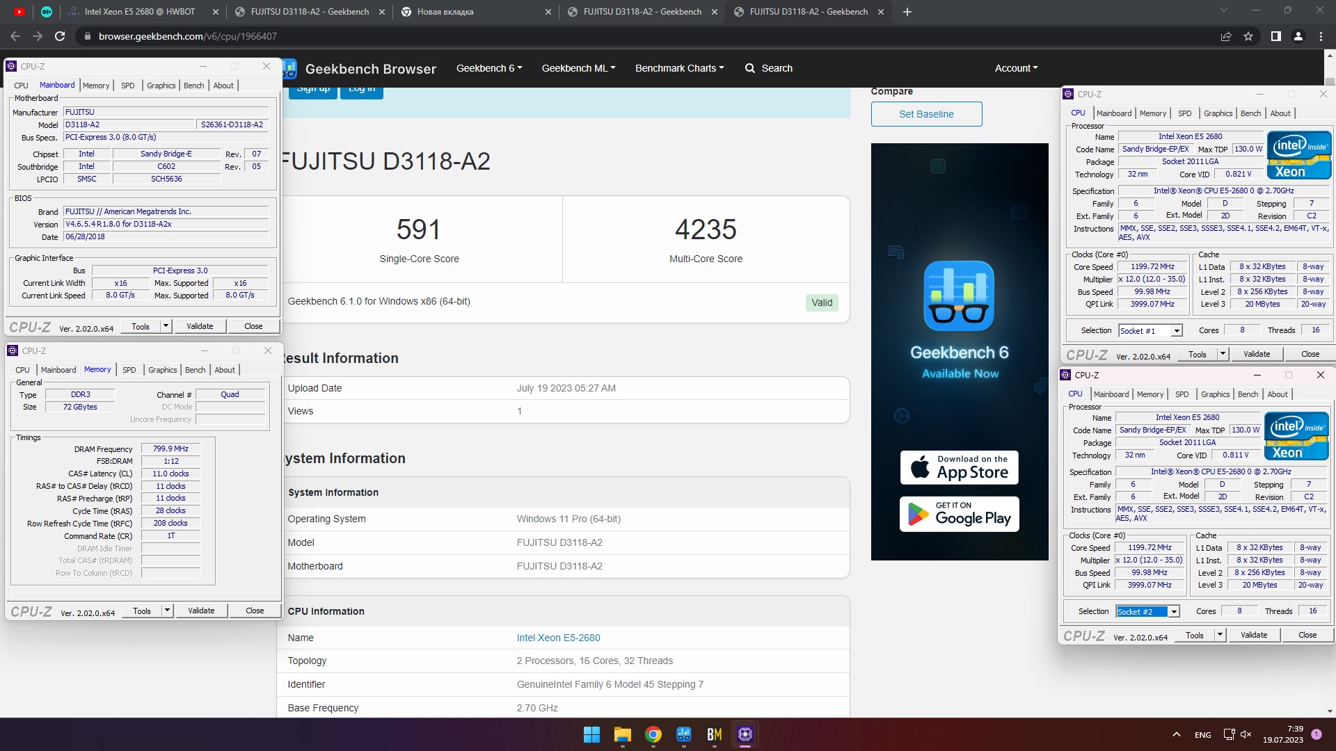The height and width of the screenshot is (751, 1336).
Task: Open a new browser tab with plus
Action: (x=907, y=12)
